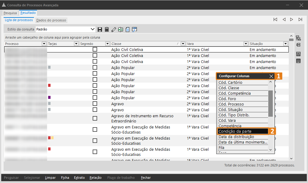This screenshot has height=183, width=308.
Task: Open the Processo column filter arrow
Action: [x=44, y=44]
